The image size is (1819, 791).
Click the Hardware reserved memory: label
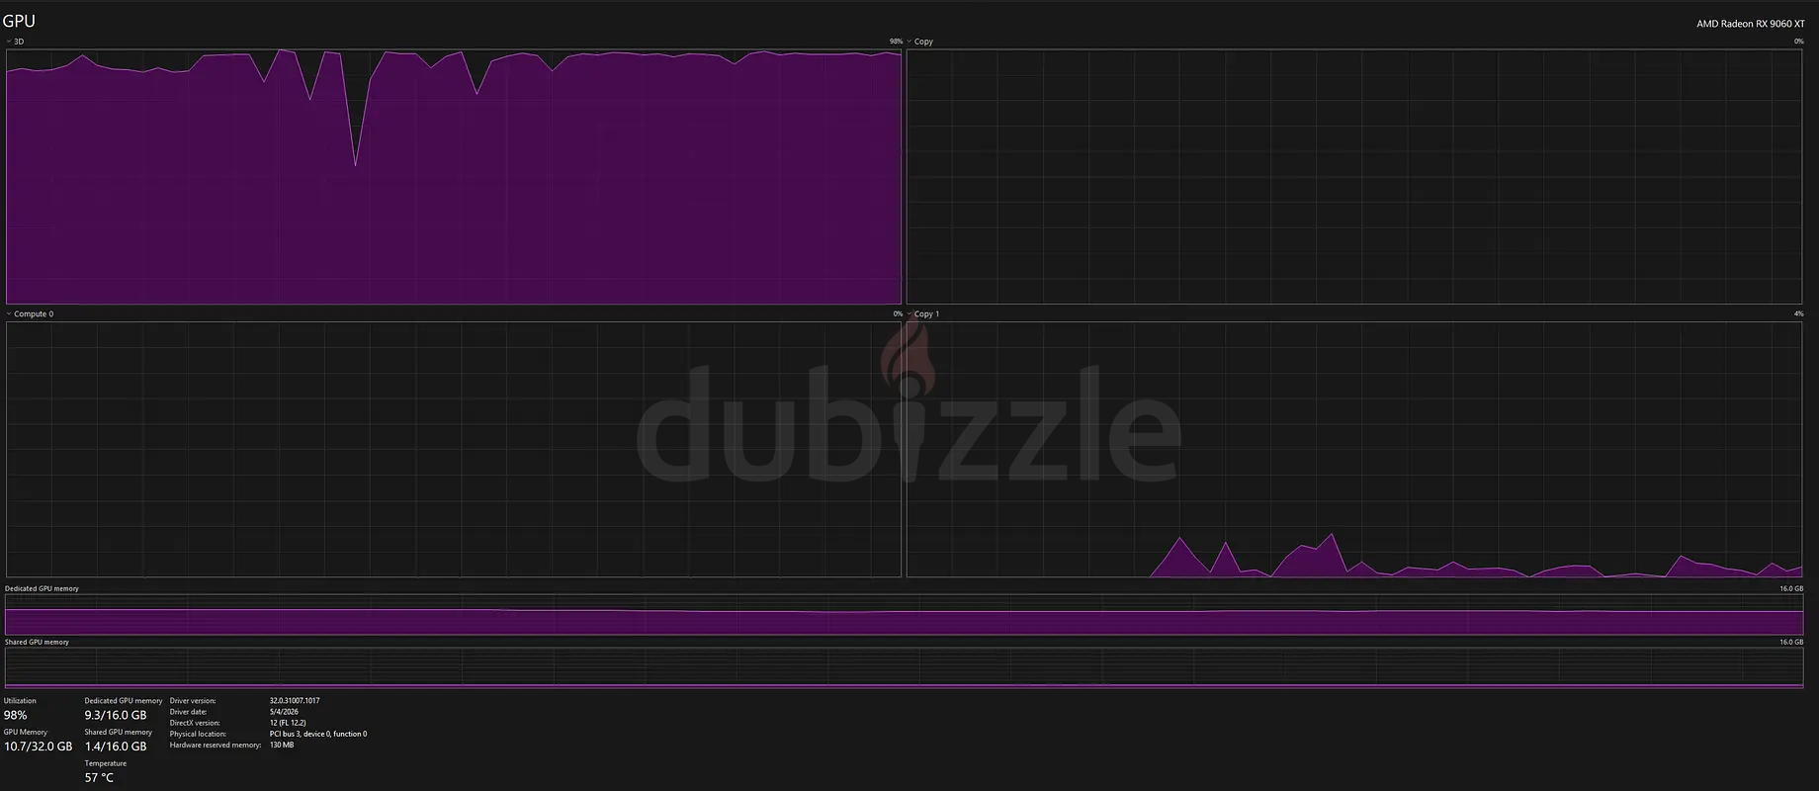(216, 745)
